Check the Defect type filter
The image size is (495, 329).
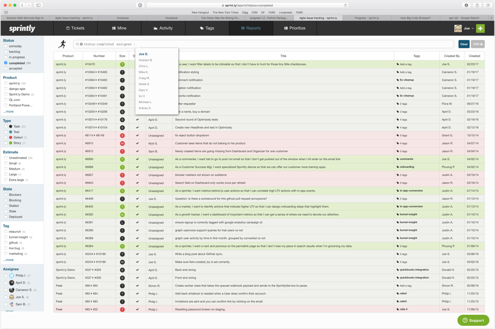click(x=6, y=137)
